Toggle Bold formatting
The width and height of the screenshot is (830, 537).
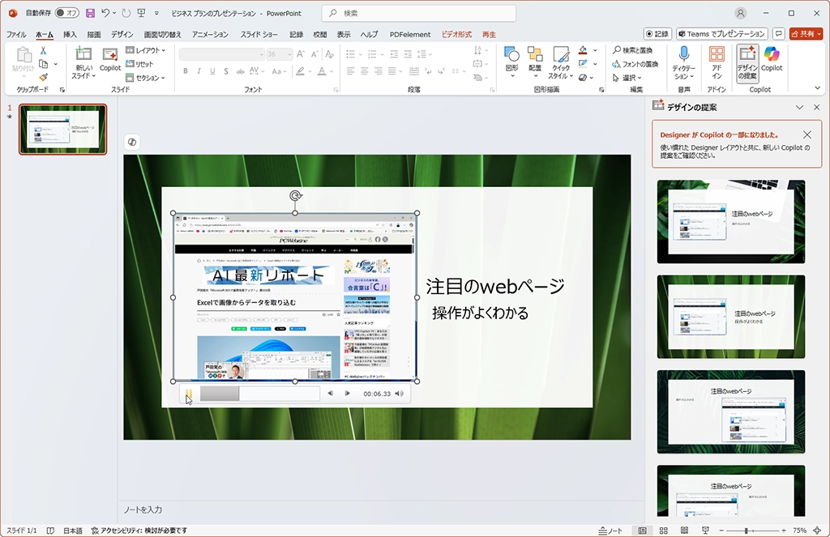coord(186,71)
